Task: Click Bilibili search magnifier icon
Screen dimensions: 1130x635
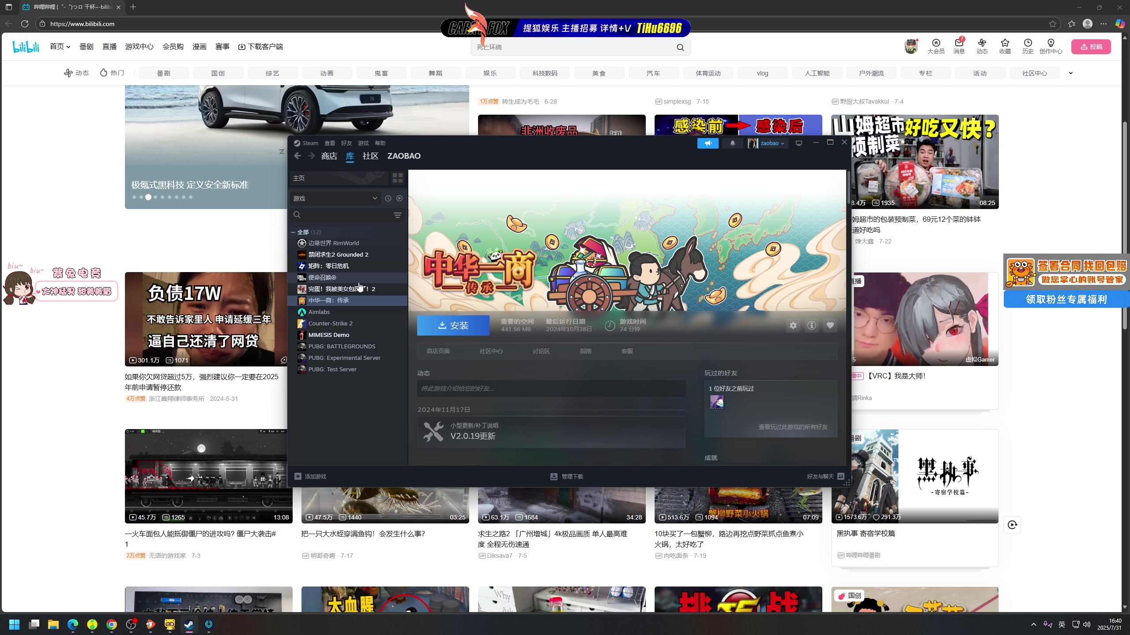Action: (x=680, y=47)
